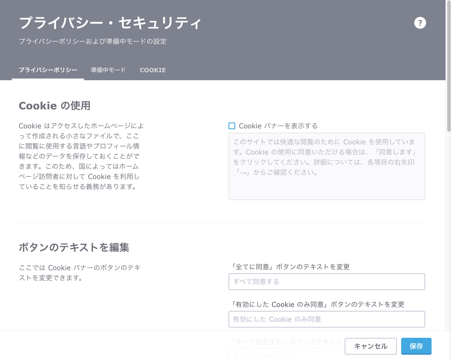Viewport: 451px width, 361px height.
Task: Click the 有効にした Cookie のみ同意 input field
Action: coord(326,319)
